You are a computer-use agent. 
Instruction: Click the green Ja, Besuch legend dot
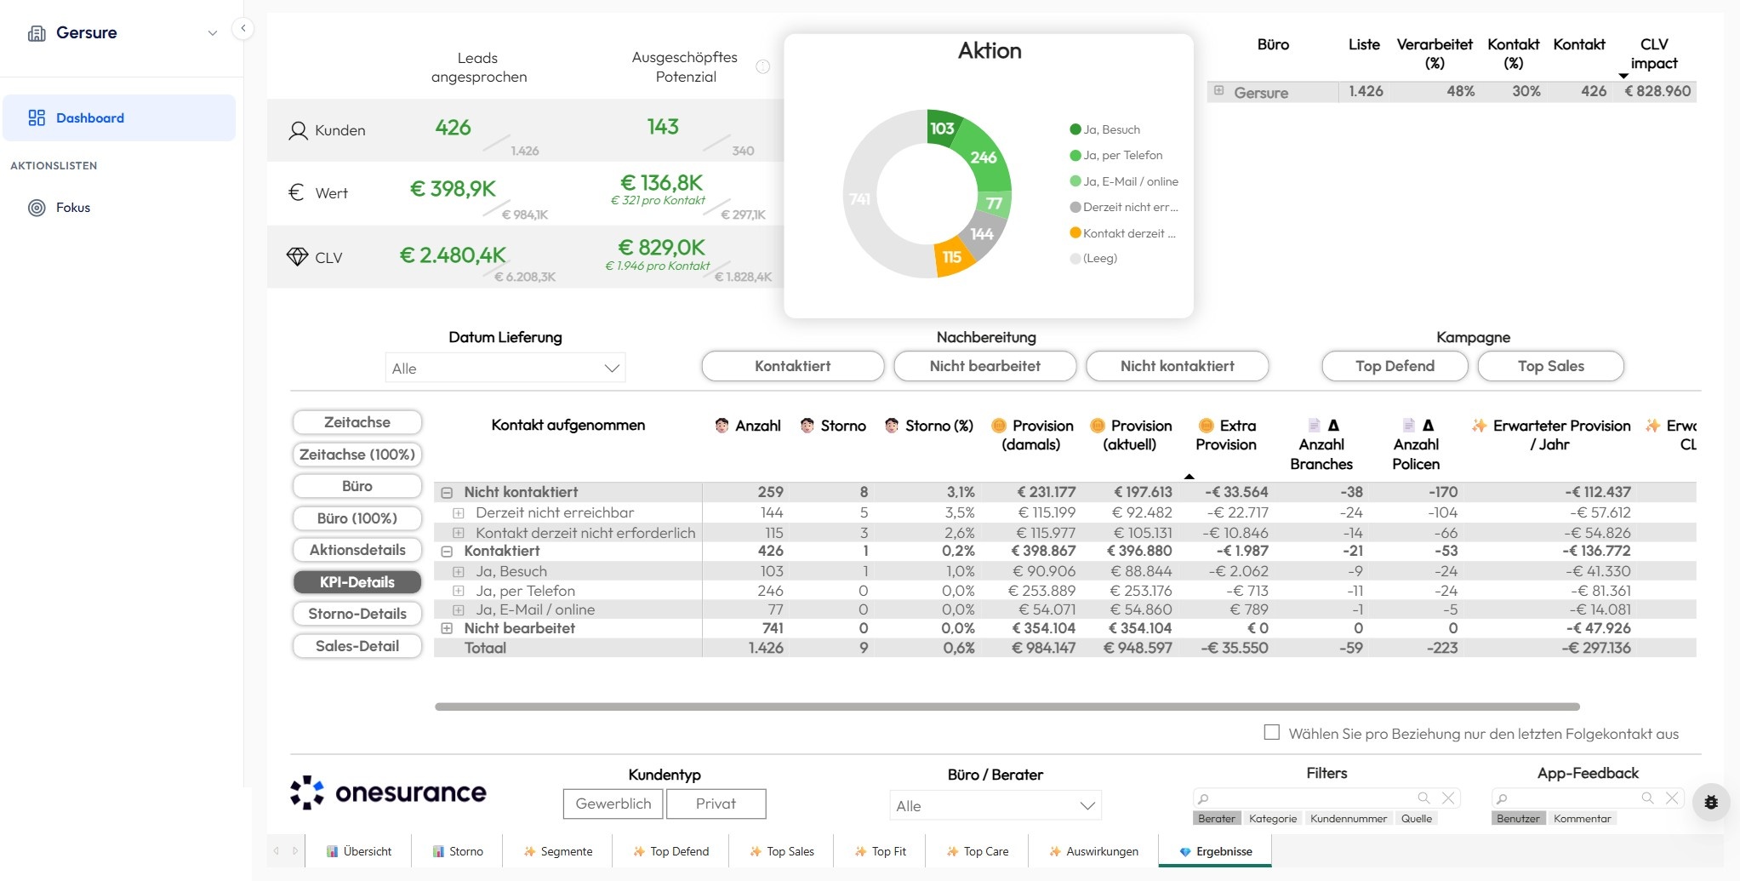[1074, 129]
